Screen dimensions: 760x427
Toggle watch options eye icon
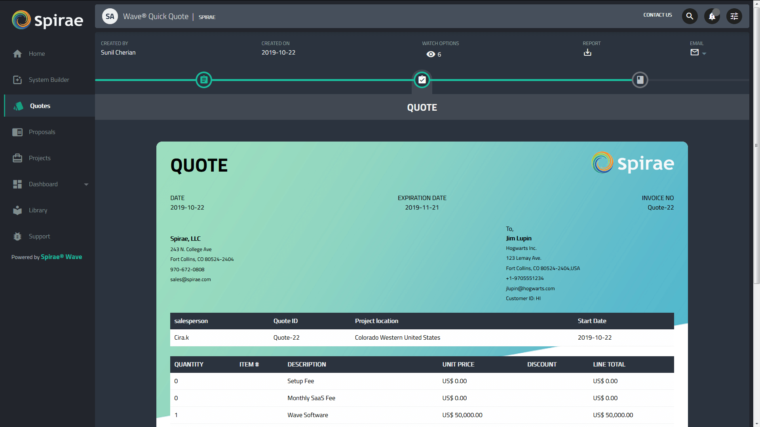pos(431,54)
